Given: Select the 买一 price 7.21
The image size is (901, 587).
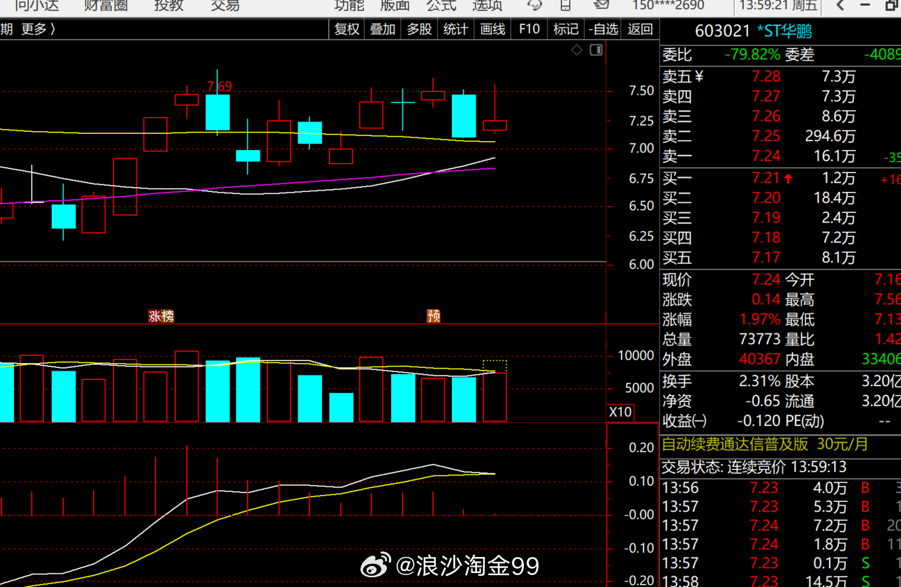Looking at the screenshot, I should coord(766,179).
